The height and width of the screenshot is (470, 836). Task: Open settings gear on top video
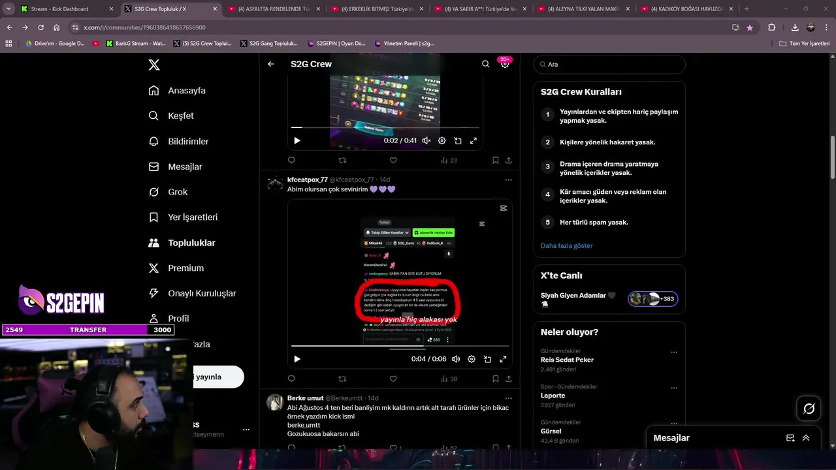click(442, 140)
